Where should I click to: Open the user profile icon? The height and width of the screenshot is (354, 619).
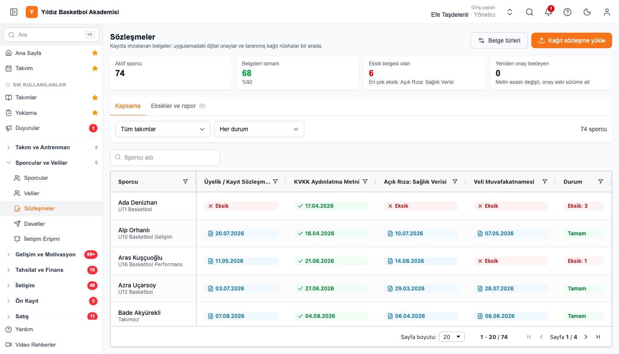(x=607, y=12)
